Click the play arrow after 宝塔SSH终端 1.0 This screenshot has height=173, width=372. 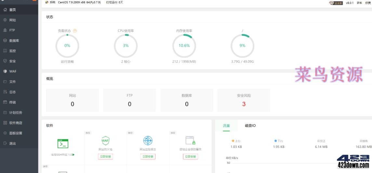pos(73,155)
